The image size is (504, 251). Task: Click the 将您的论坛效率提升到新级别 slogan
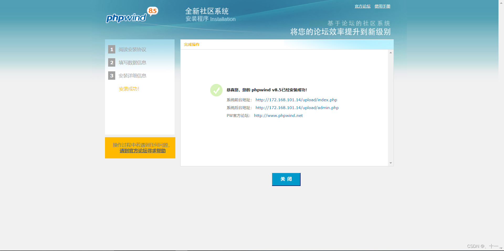click(x=340, y=32)
